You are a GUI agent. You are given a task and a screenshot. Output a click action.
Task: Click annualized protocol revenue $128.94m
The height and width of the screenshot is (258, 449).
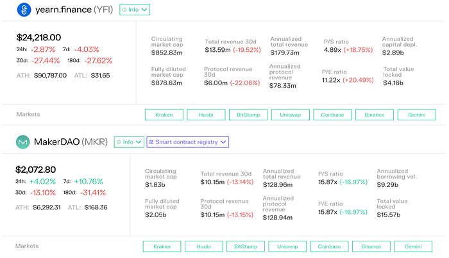pyautogui.click(x=278, y=218)
